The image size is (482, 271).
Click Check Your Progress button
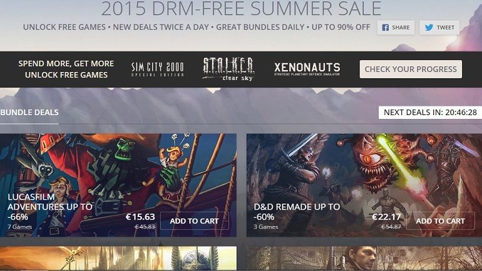pyautogui.click(x=411, y=69)
